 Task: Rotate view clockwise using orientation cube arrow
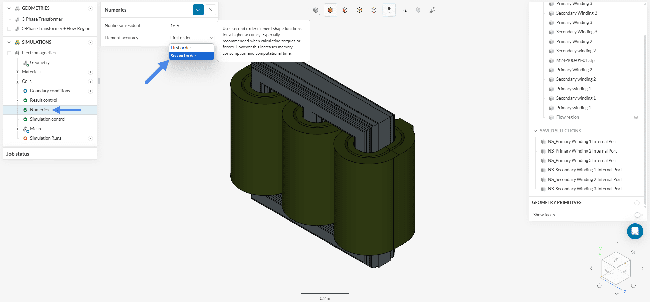tap(633, 286)
